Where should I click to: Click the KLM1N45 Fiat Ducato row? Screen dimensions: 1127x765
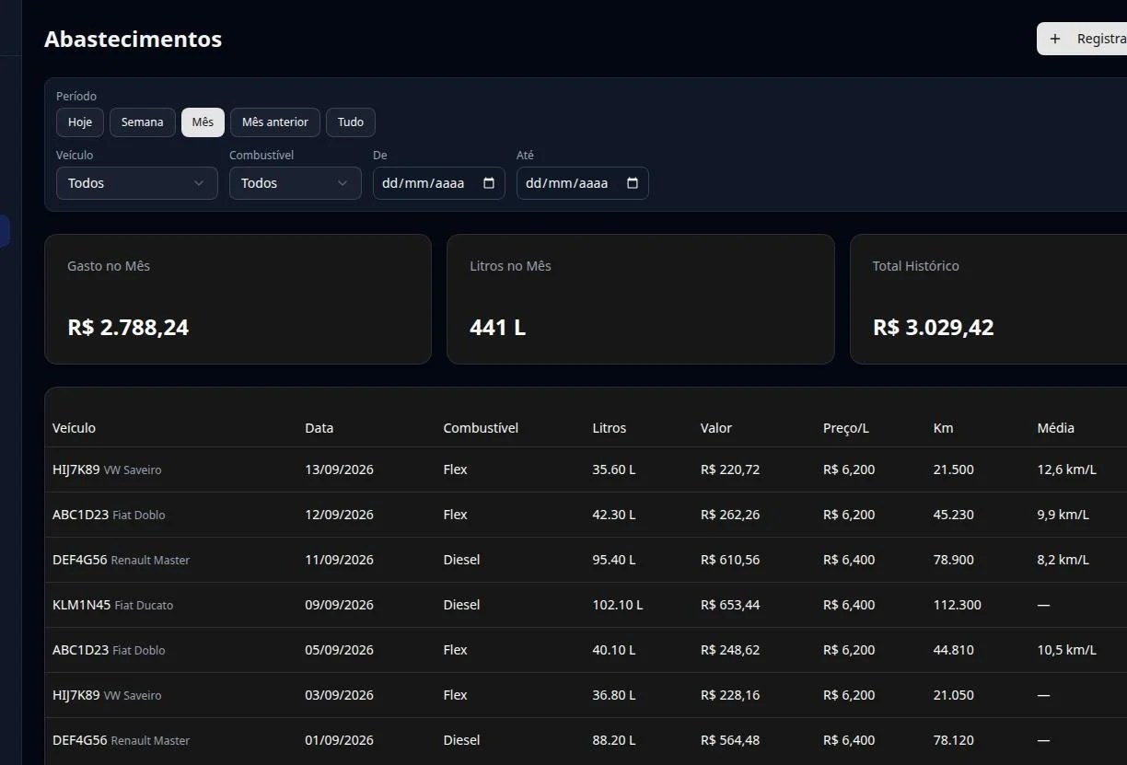point(586,605)
